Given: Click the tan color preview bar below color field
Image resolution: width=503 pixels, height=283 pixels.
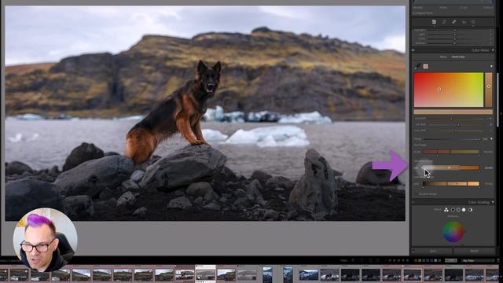Looking at the screenshot, I should 453,112.
